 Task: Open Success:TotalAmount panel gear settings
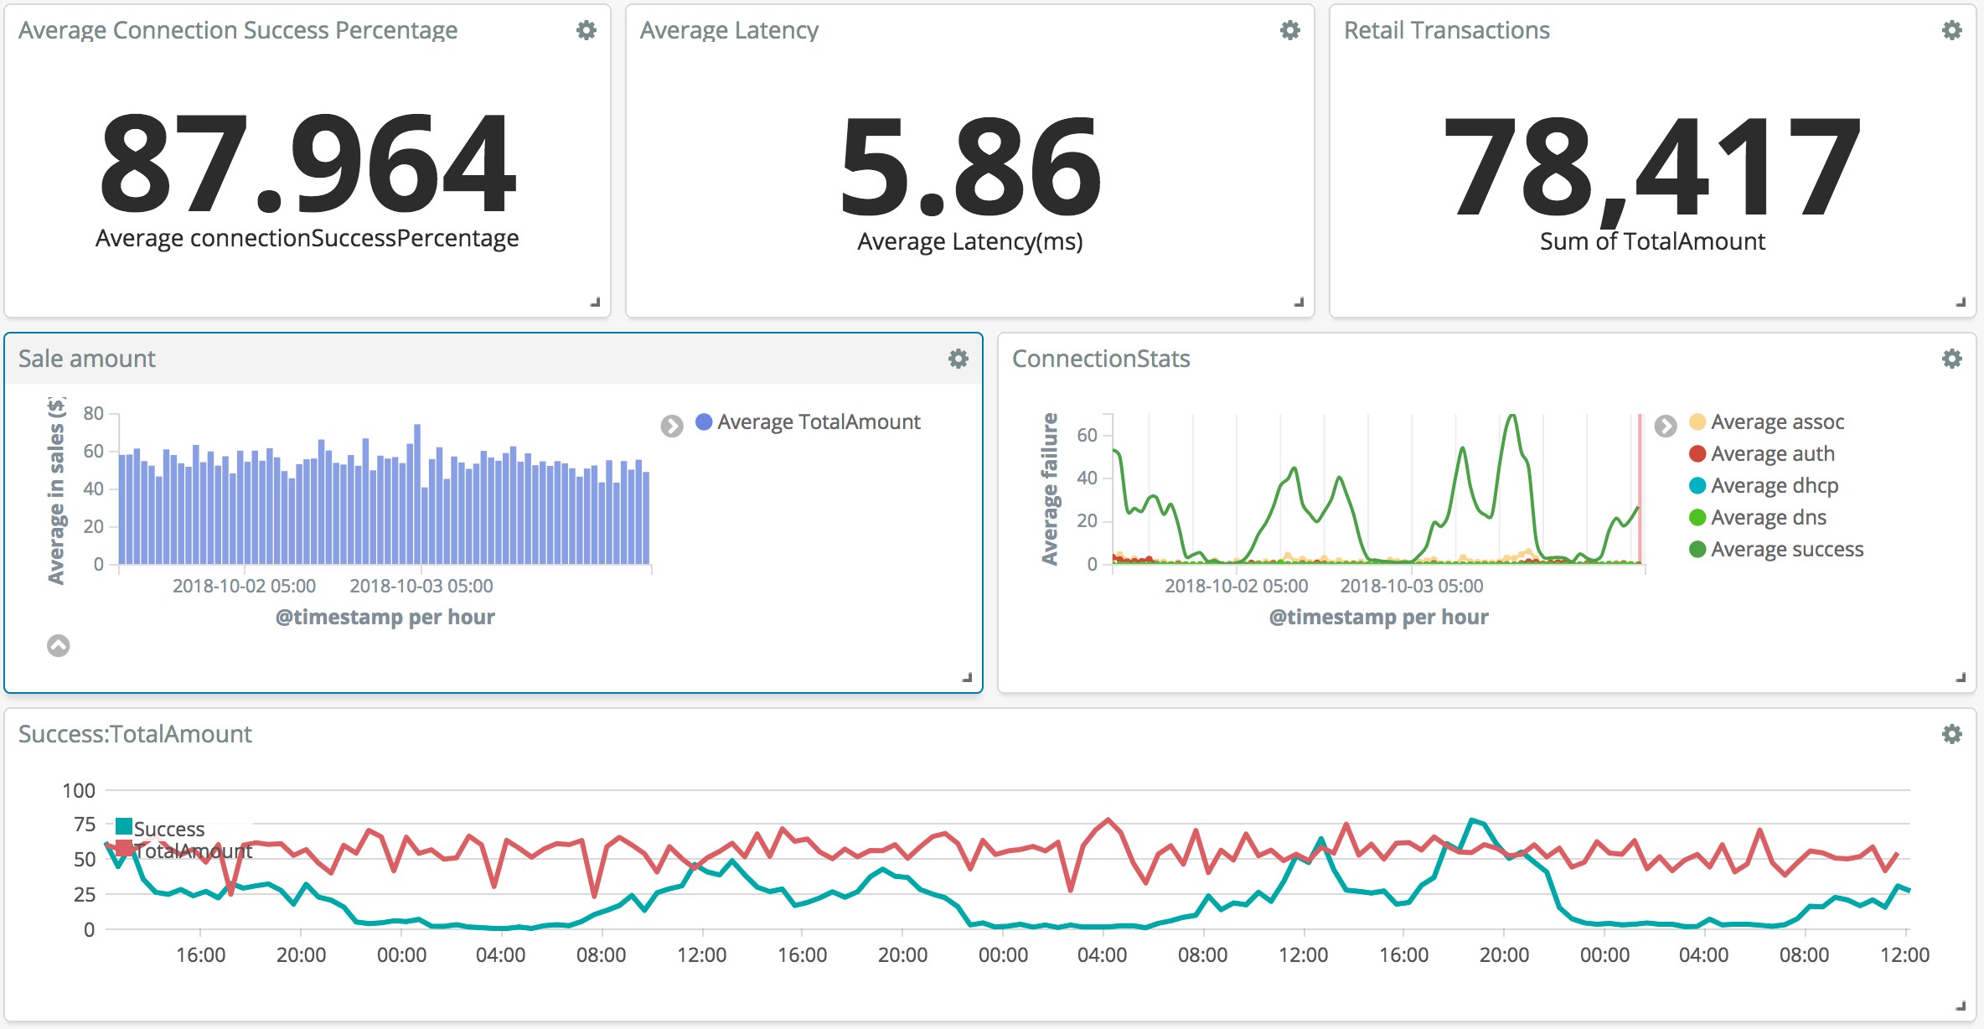point(1952,735)
